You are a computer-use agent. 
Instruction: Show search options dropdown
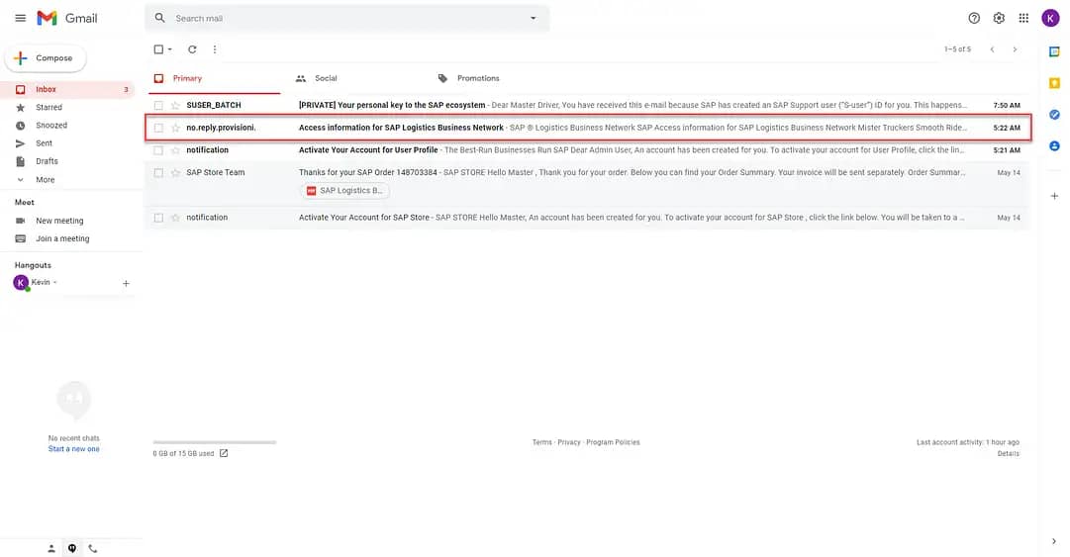[x=533, y=19]
